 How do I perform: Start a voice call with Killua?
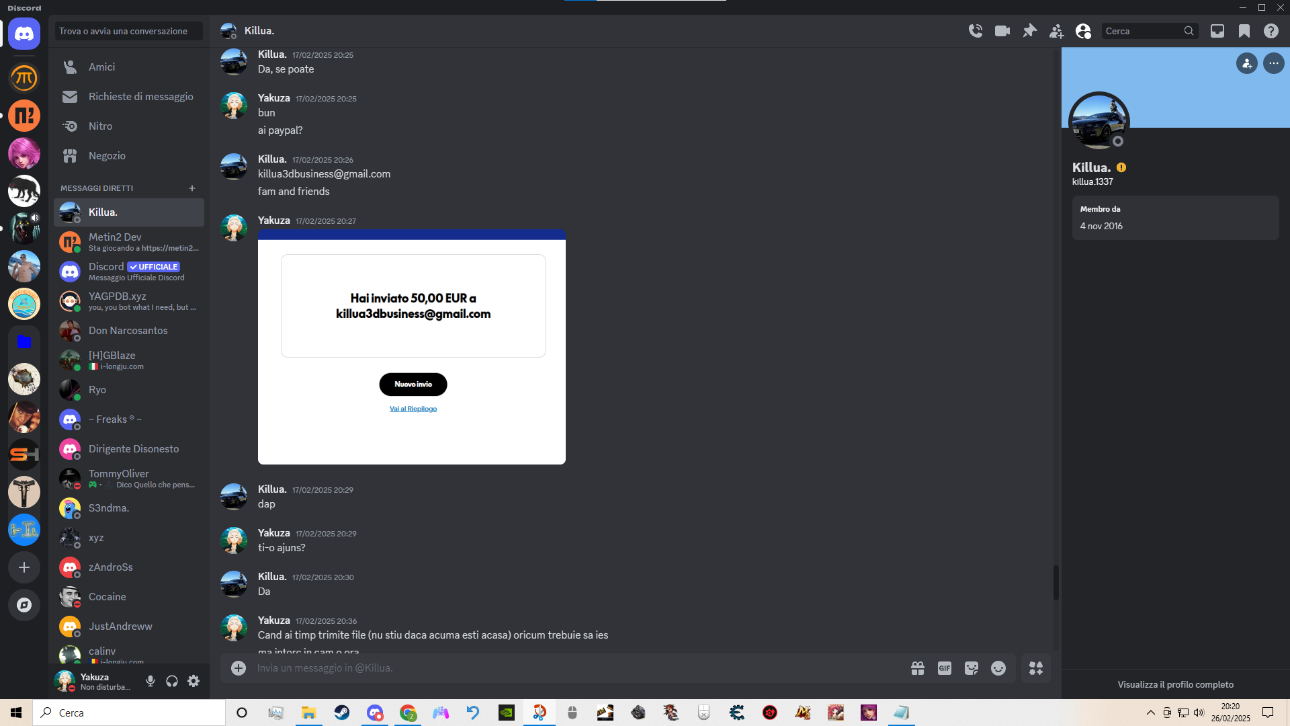coord(976,31)
